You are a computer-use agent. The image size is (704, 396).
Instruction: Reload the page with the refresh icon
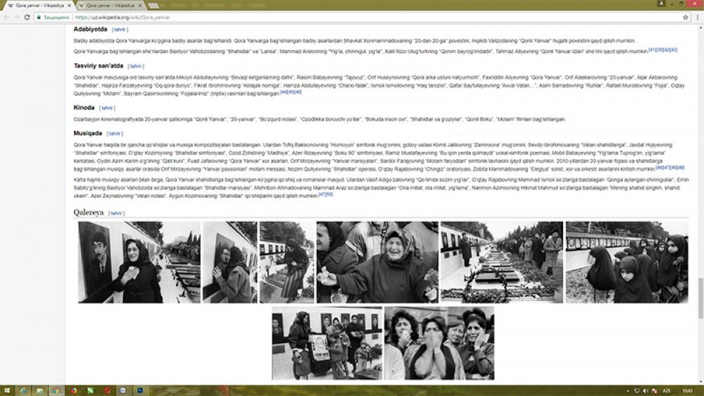tap(27, 17)
